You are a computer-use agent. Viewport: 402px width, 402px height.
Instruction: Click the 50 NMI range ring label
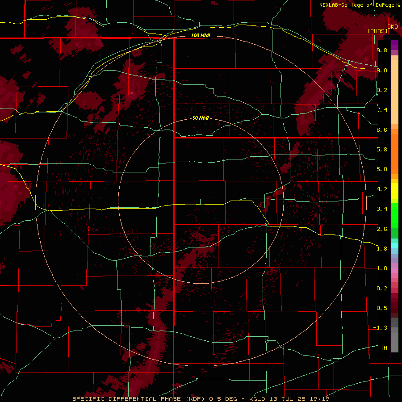point(201,118)
